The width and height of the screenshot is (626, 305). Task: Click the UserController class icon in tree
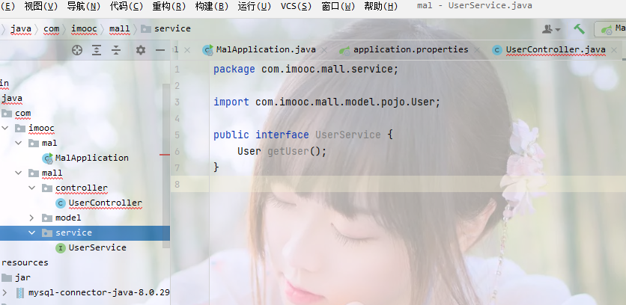pos(61,203)
